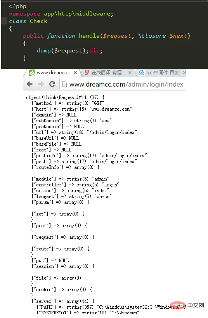The width and height of the screenshot is (208, 318).
Task: Click the ["PATH"] string(357) line
Action: 111,308
